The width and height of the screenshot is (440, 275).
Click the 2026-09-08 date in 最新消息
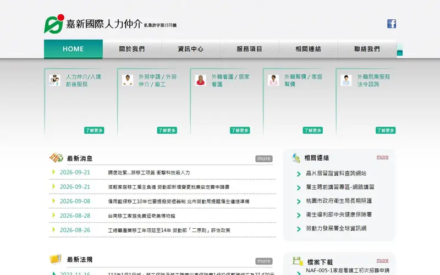[x=75, y=201]
